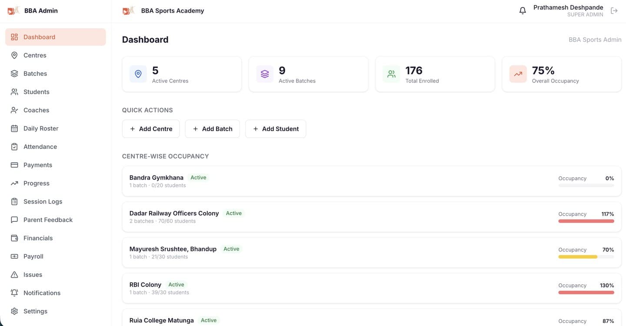Click the Daily Roster calendar icon
The width and height of the screenshot is (626, 326).
click(14, 128)
